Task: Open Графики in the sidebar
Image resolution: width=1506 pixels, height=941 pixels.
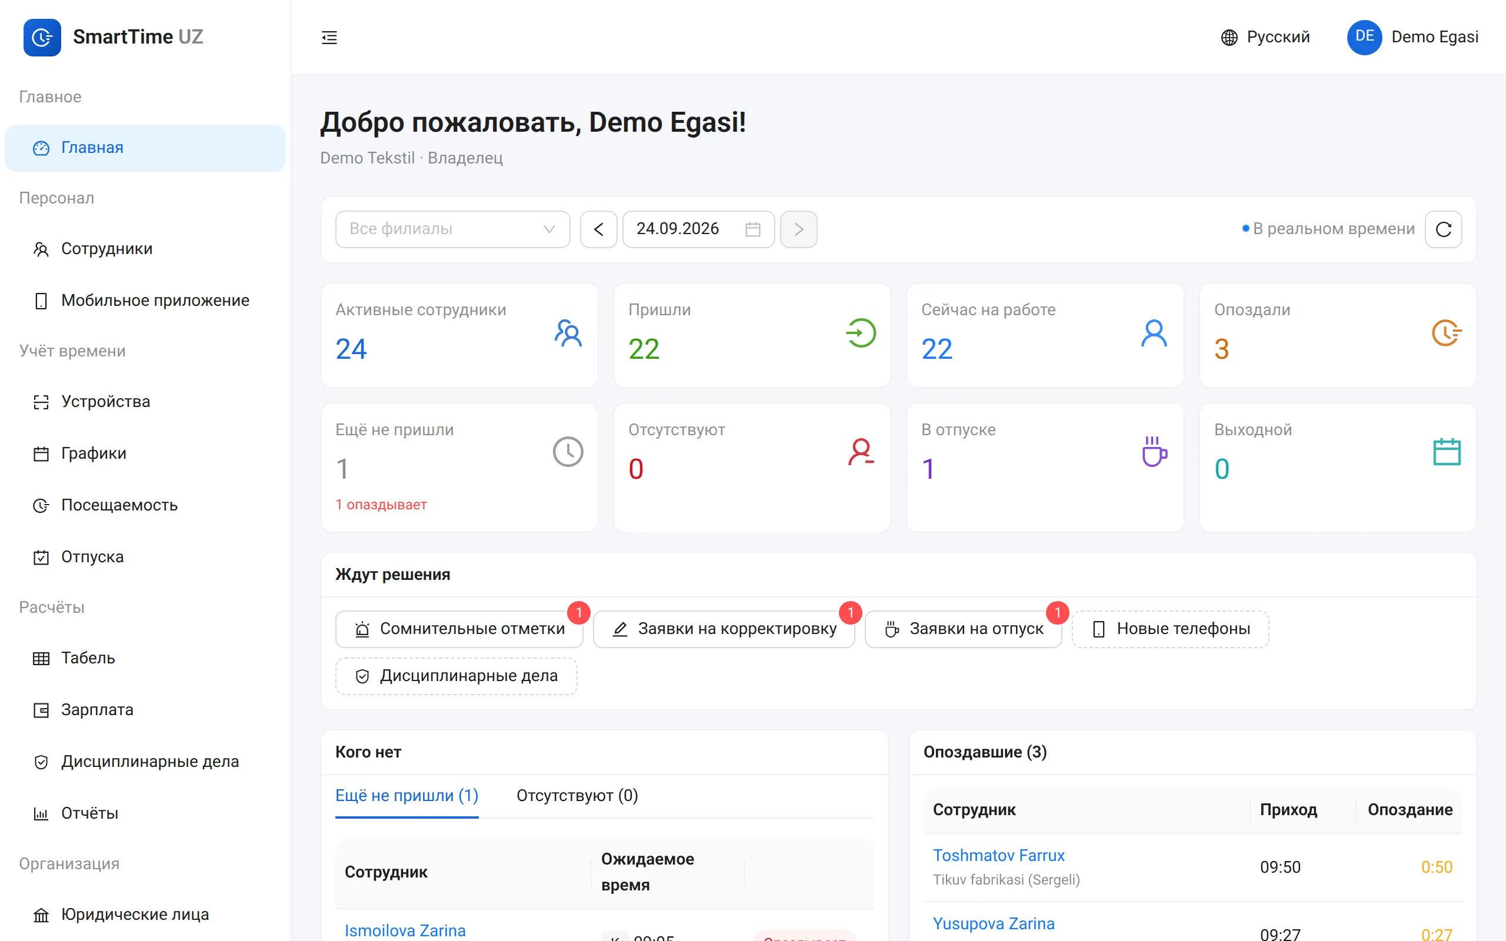Action: [145, 453]
